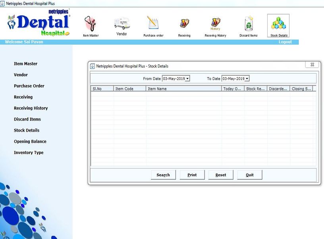
Task: Sort by the Item Code column header
Action: 129,89
